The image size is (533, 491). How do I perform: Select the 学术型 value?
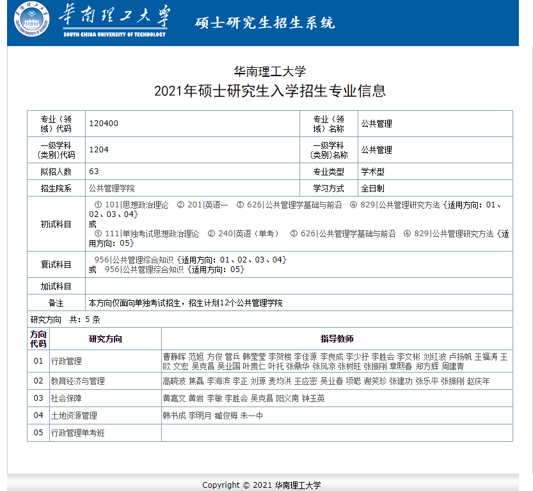[x=372, y=172]
